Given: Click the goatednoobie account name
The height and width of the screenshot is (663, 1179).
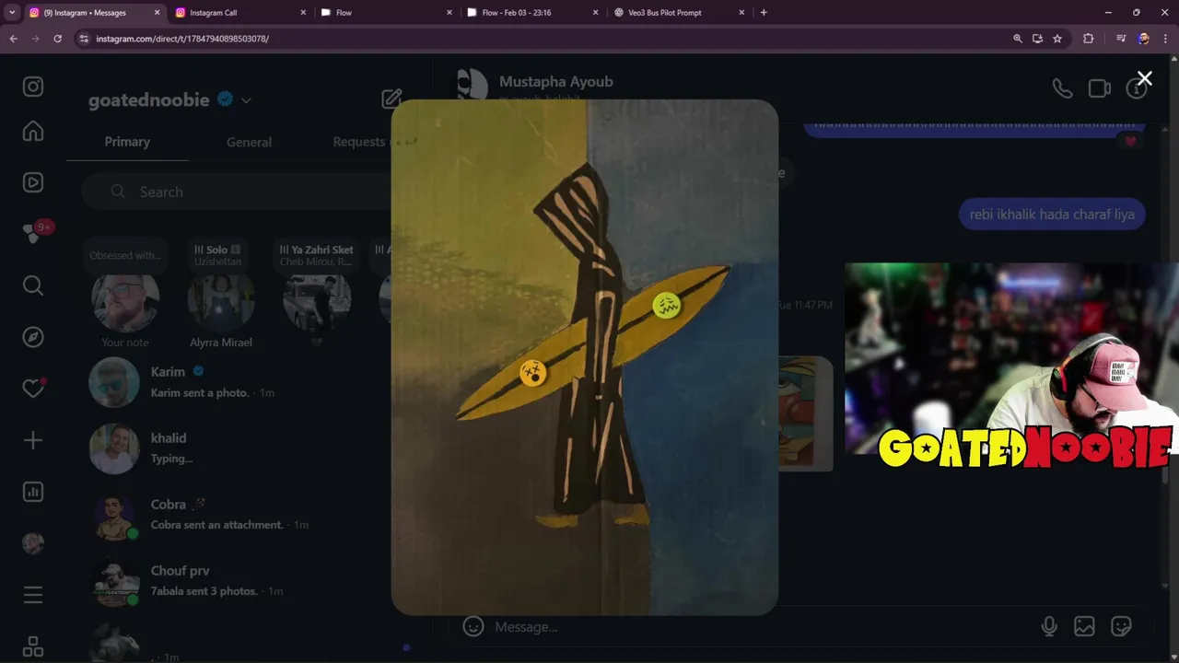Looking at the screenshot, I should 149,99.
